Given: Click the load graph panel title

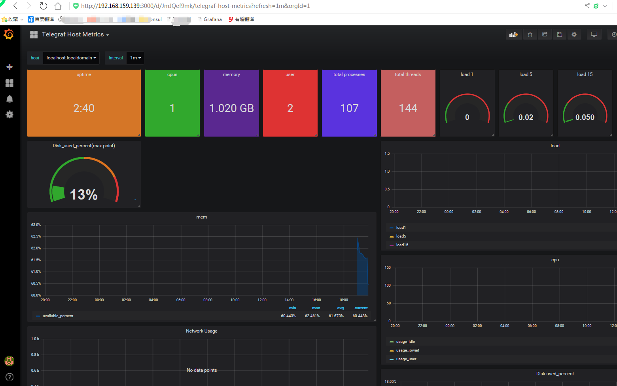Looking at the screenshot, I should pos(555,146).
